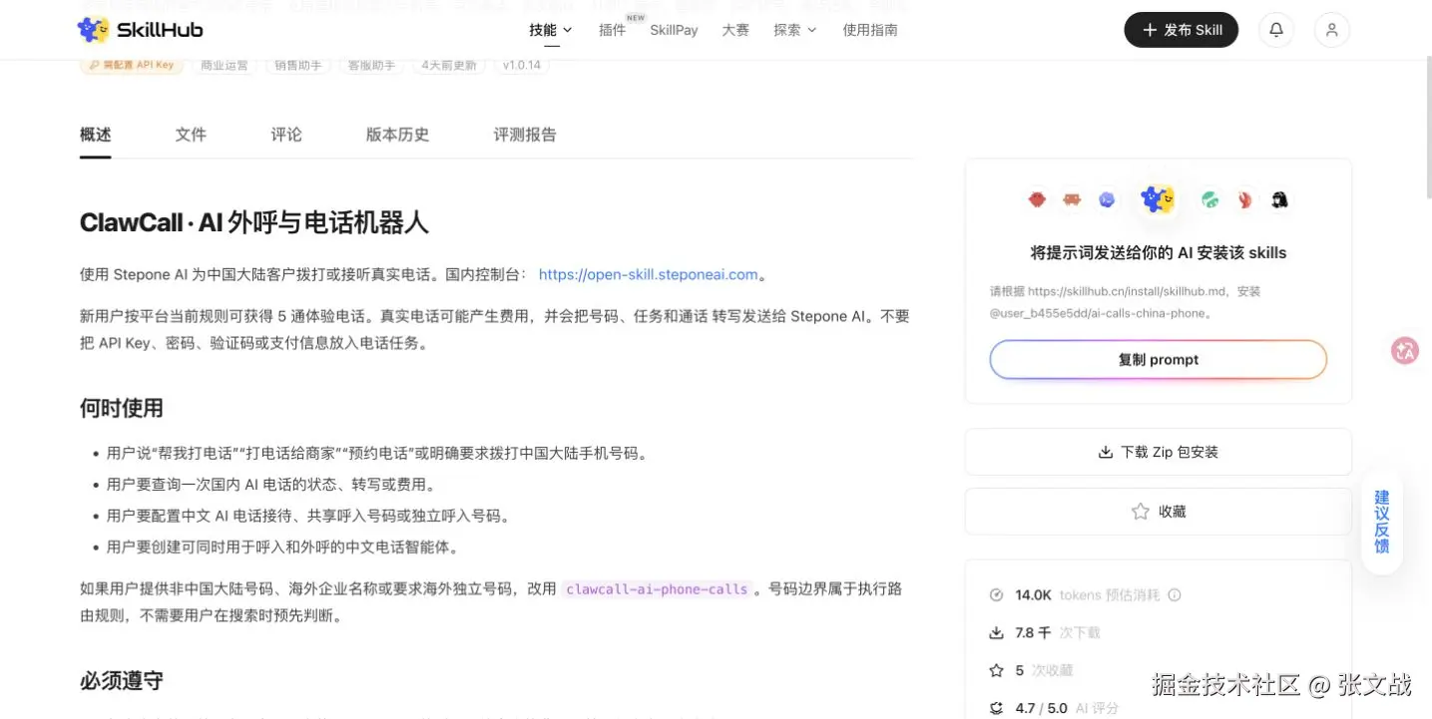Click the 复制 prompt button
This screenshot has width=1432, height=719.
coord(1159,360)
